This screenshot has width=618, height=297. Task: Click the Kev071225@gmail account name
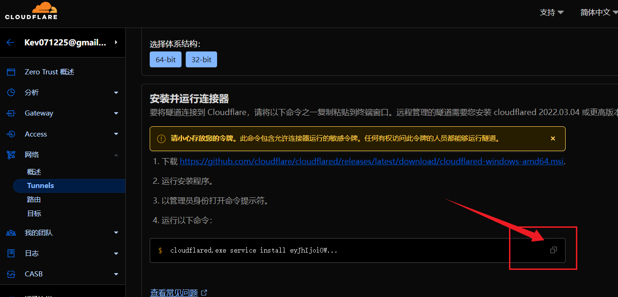[65, 43]
